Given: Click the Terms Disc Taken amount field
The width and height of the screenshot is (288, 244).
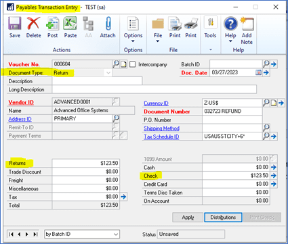Looking at the screenshot, I should [236, 192].
